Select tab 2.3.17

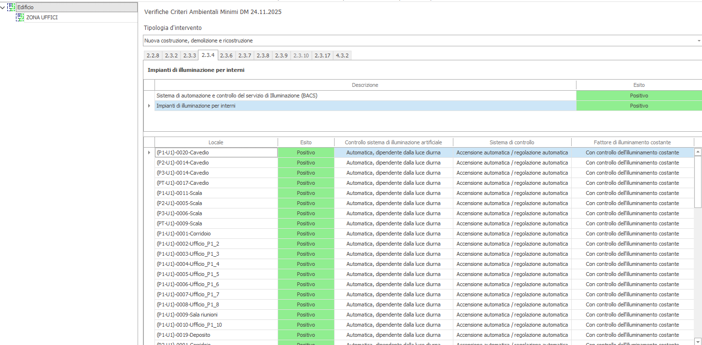323,55
